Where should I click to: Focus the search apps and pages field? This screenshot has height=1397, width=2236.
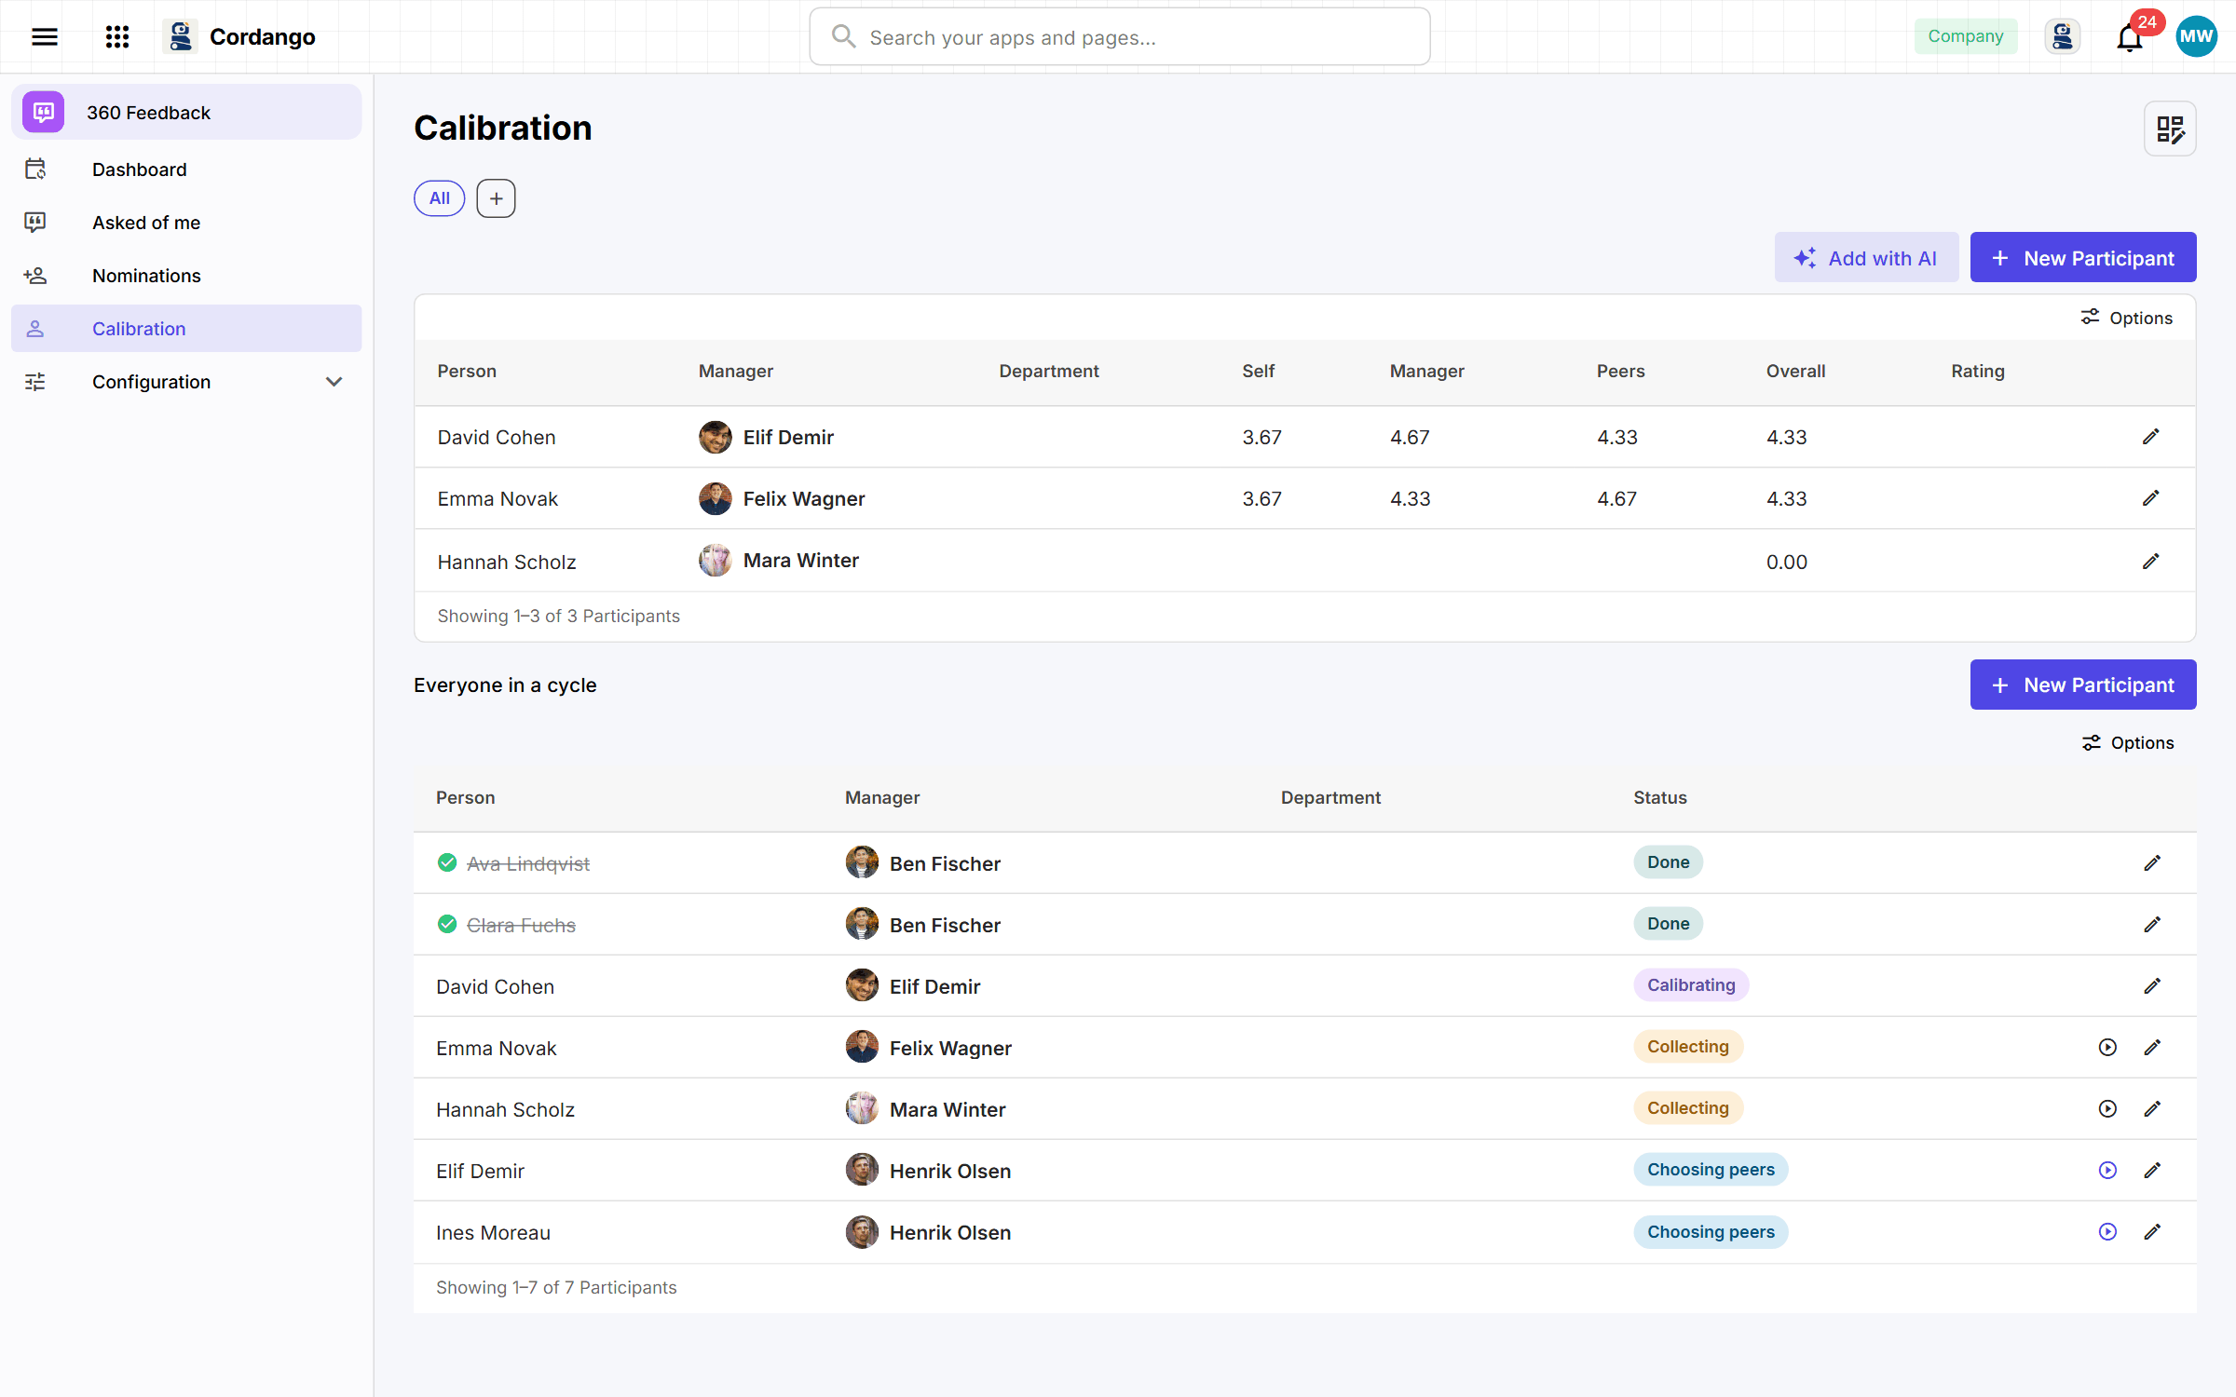point(1120,37)
